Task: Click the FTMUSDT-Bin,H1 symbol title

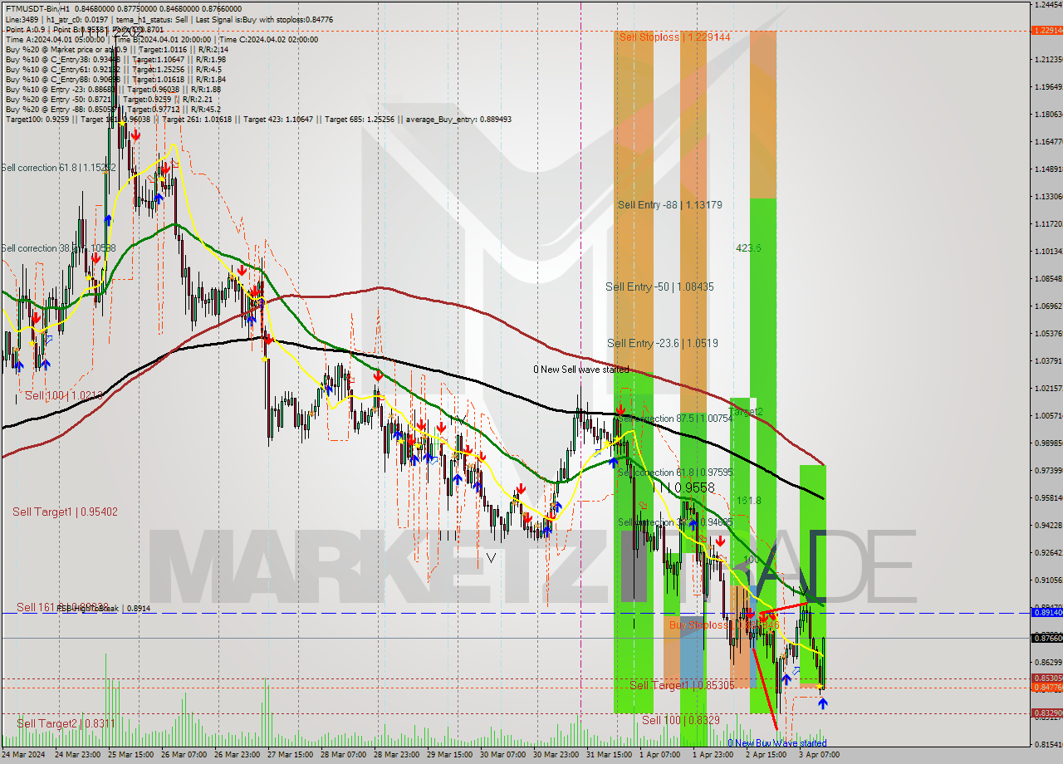Action: [x=40, y=8]
